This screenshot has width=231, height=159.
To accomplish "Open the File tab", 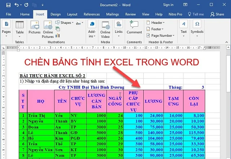I will (x=8, y=14).
